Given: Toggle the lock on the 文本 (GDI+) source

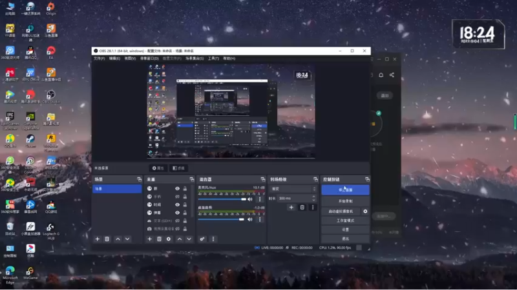Looking at the screenshot, I should [185, 220].
